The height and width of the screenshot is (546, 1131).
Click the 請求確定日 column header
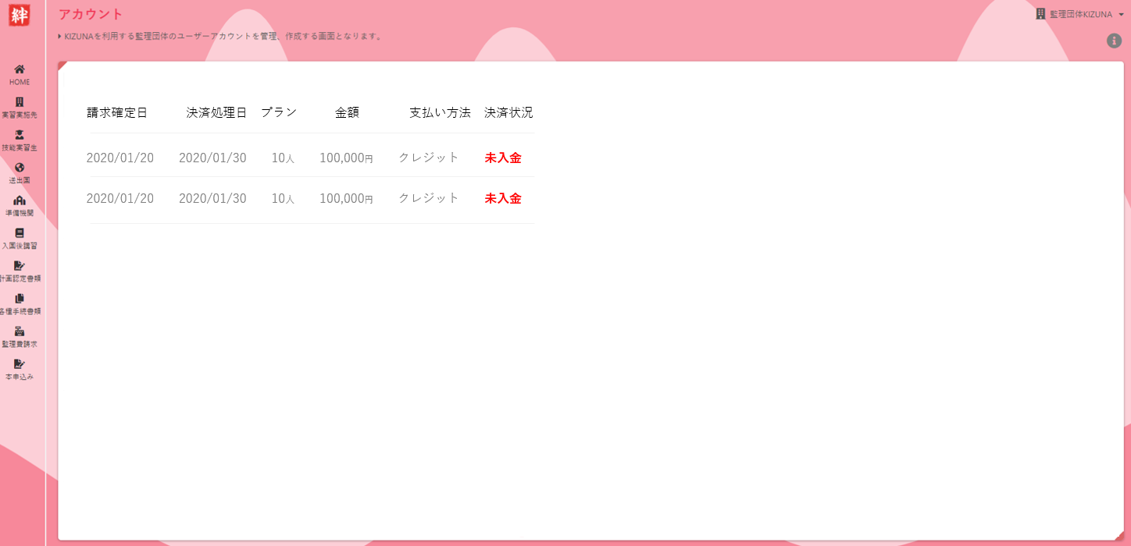117,112
